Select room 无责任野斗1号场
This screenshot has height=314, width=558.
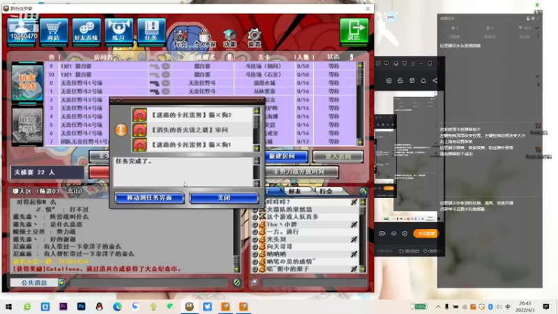point(201,83)
